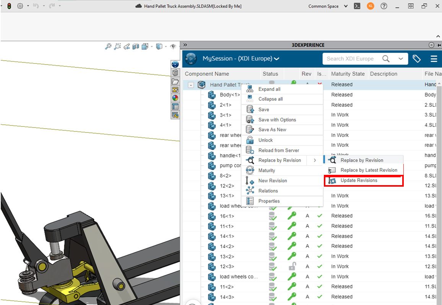Expand the MySession - (XDI Europe) dropdown
The width and height of the screenshot is (442, 305).
(x=276, y=59)
